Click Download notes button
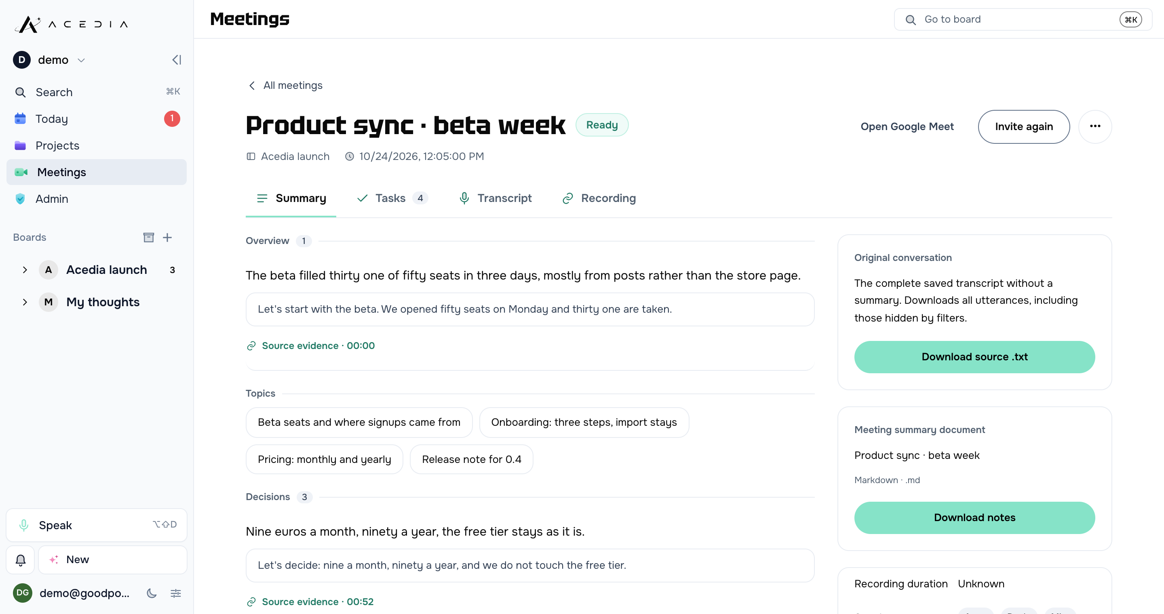 pos(974,517)
